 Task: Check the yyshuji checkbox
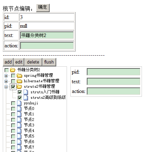click(13, 103)
